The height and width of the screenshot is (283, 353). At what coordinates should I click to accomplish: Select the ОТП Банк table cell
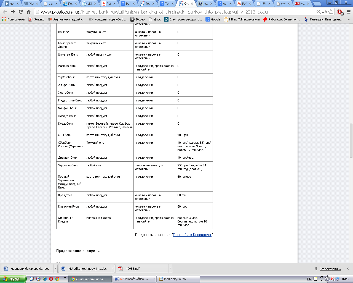71,135
